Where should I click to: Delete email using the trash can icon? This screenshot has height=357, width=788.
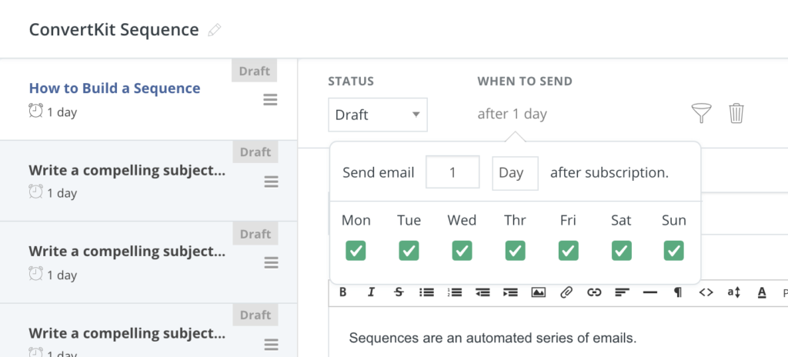pos(736,113)
